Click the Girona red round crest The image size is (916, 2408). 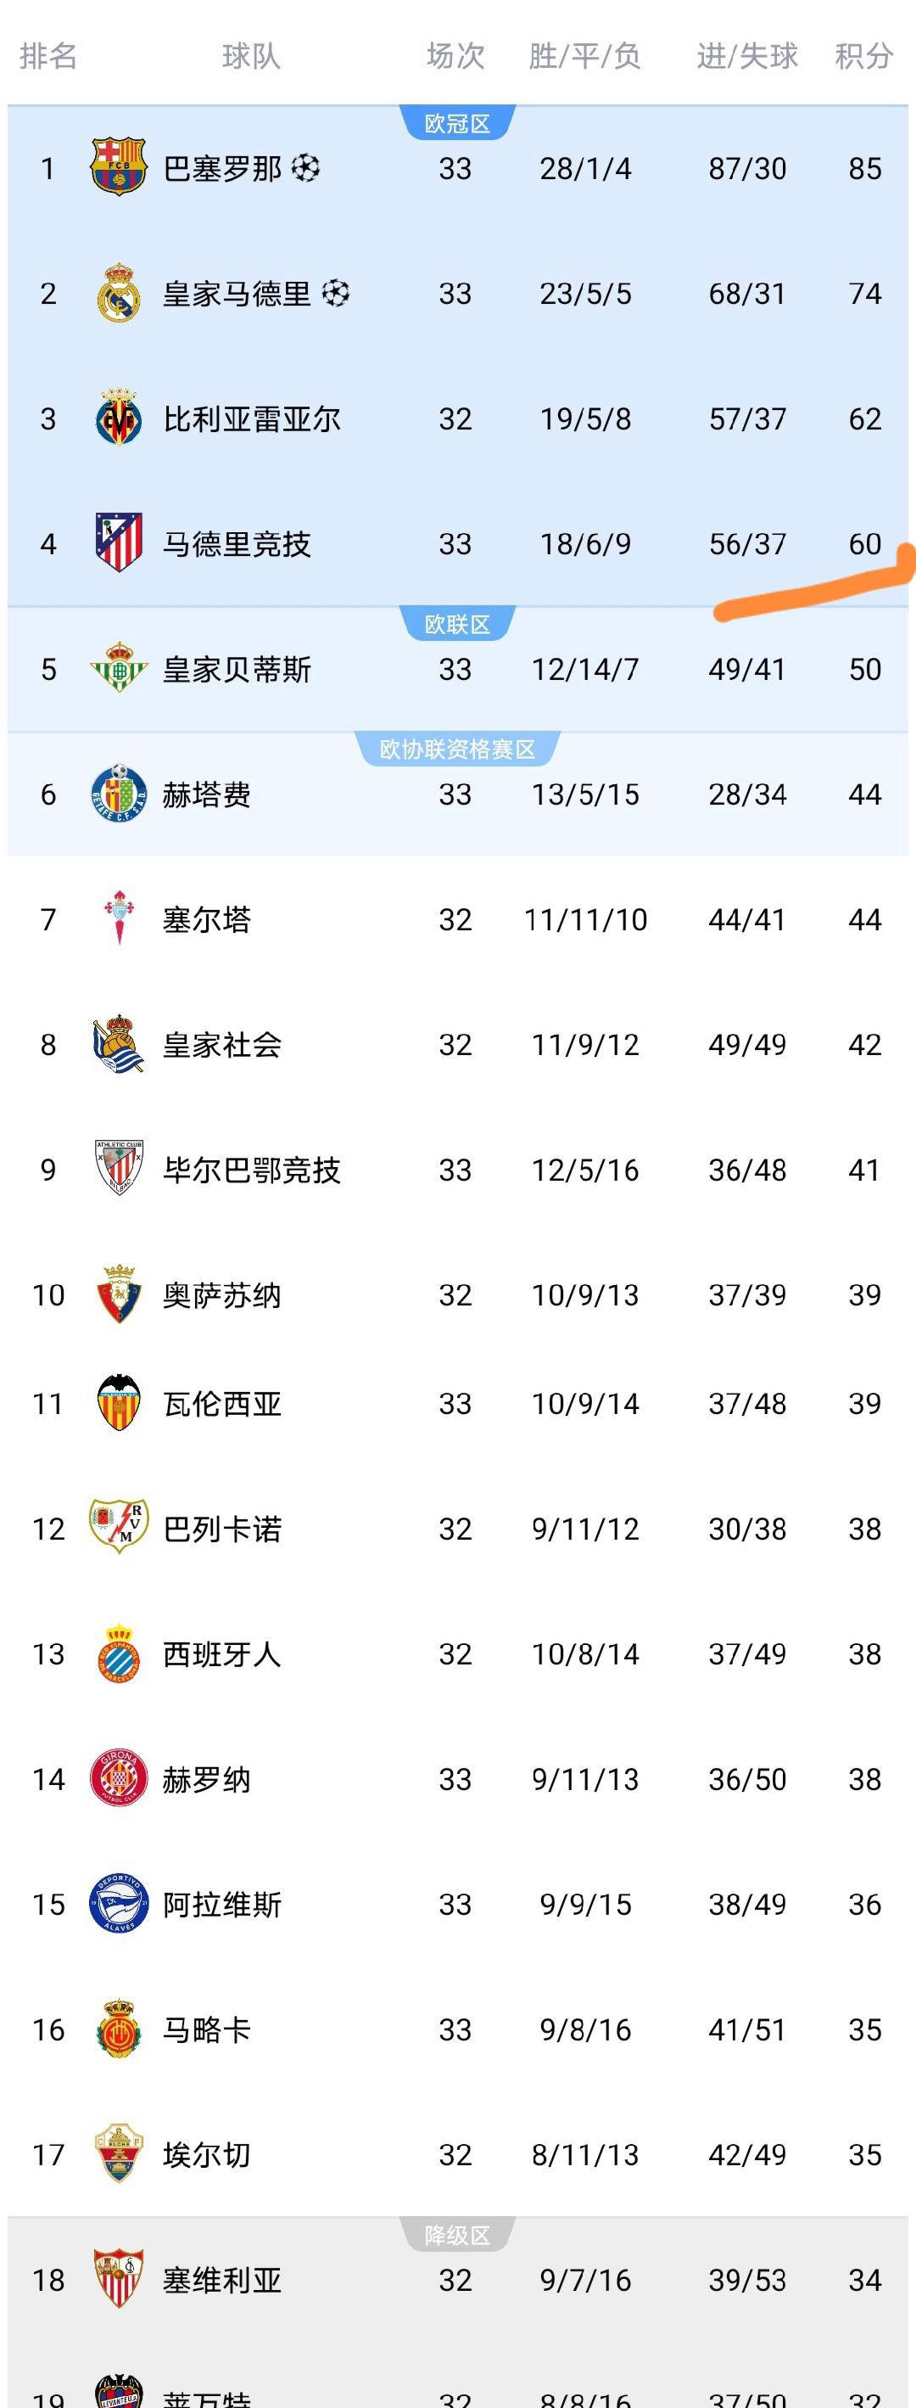pos(119,1778)
